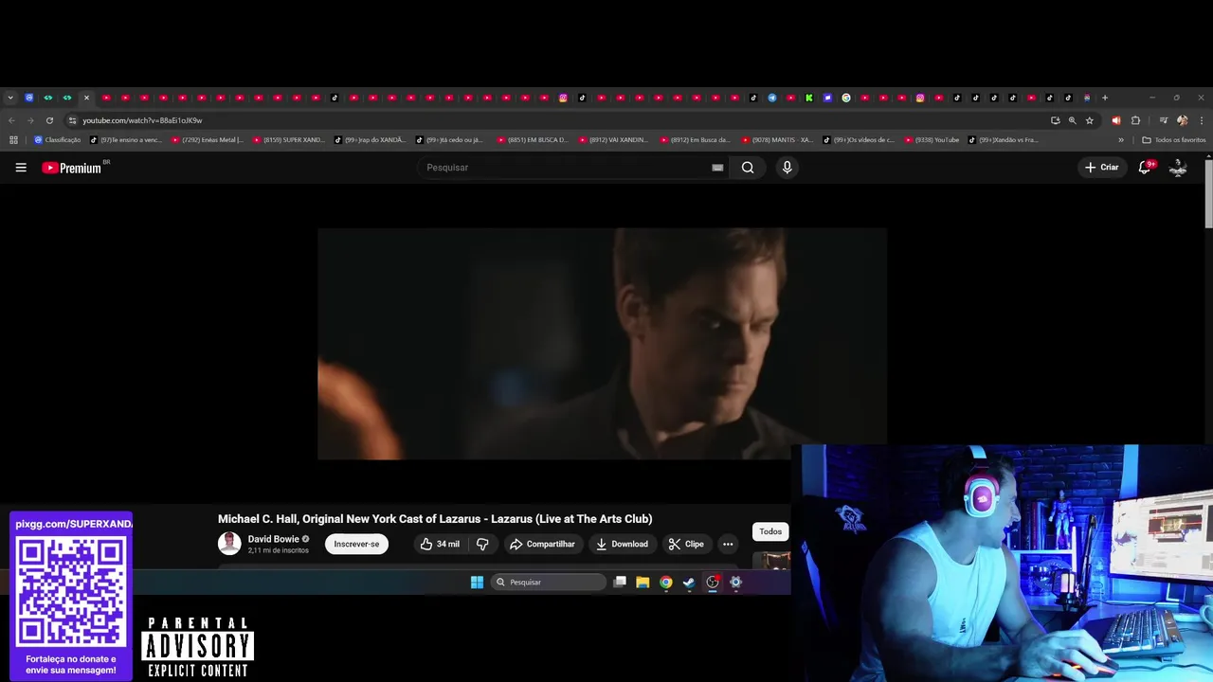Select the Todos filter chip
The height and width of the screenshot is (682, 1213).
point(770,531)
